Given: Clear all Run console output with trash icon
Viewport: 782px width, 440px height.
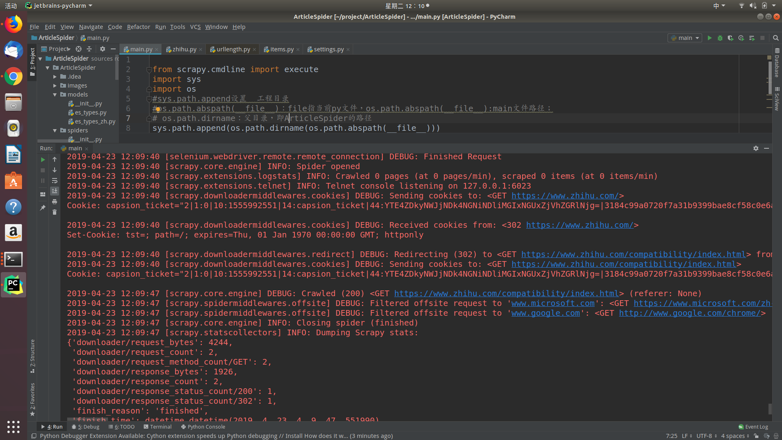Looking at the screenshot, I should pos(55,212).
